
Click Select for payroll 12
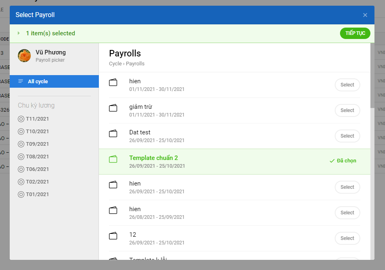347,238
